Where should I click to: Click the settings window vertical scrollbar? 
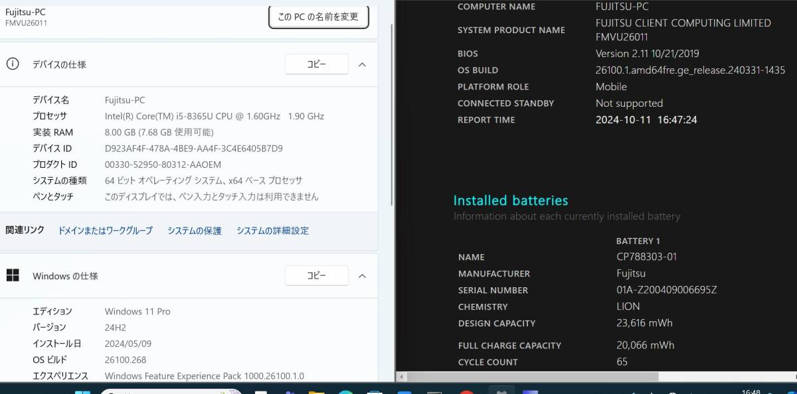[x=392, y=116]
